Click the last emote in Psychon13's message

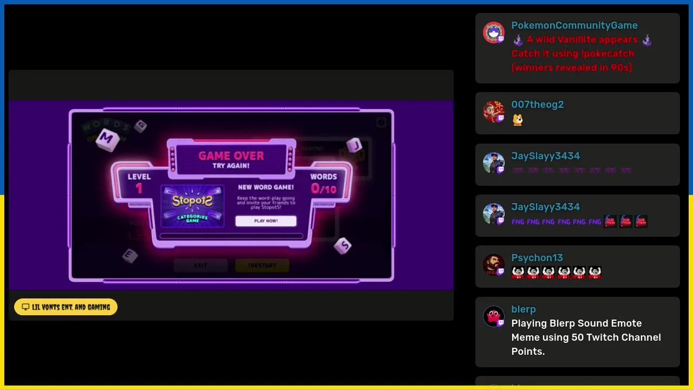pos(595,272)
